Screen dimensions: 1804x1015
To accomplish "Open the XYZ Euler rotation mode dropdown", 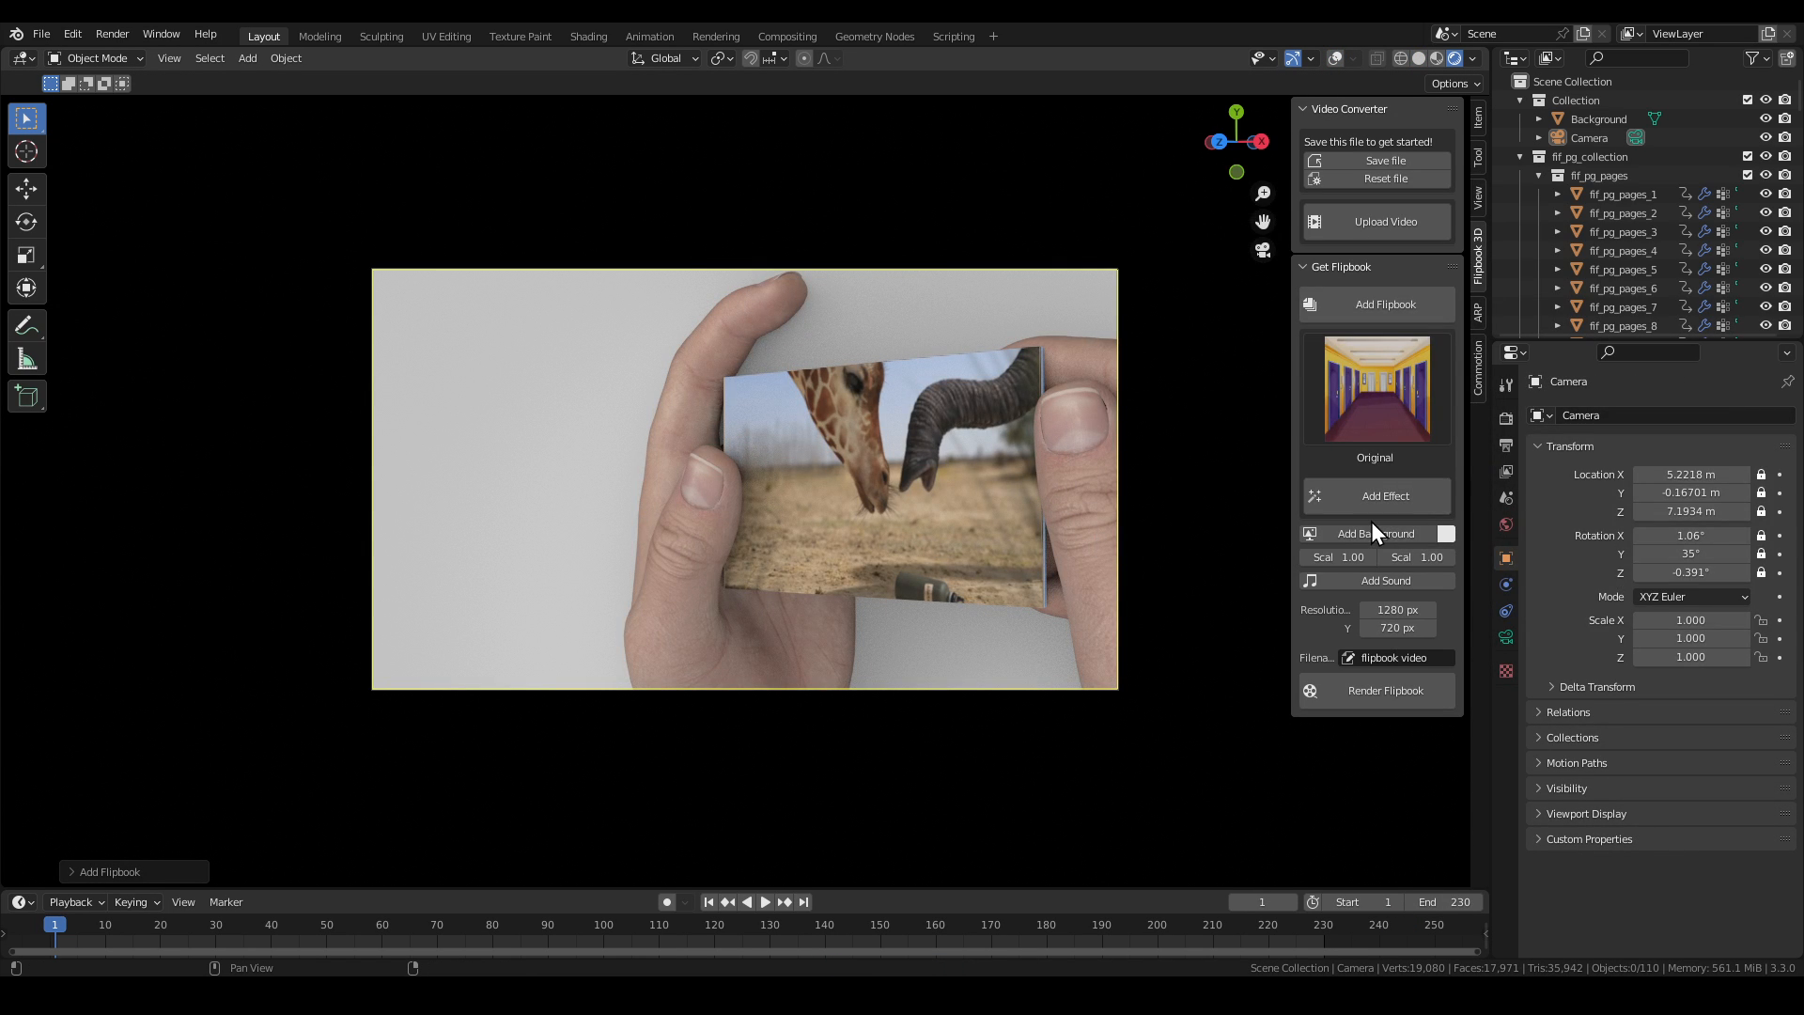I will point(1692,597).
